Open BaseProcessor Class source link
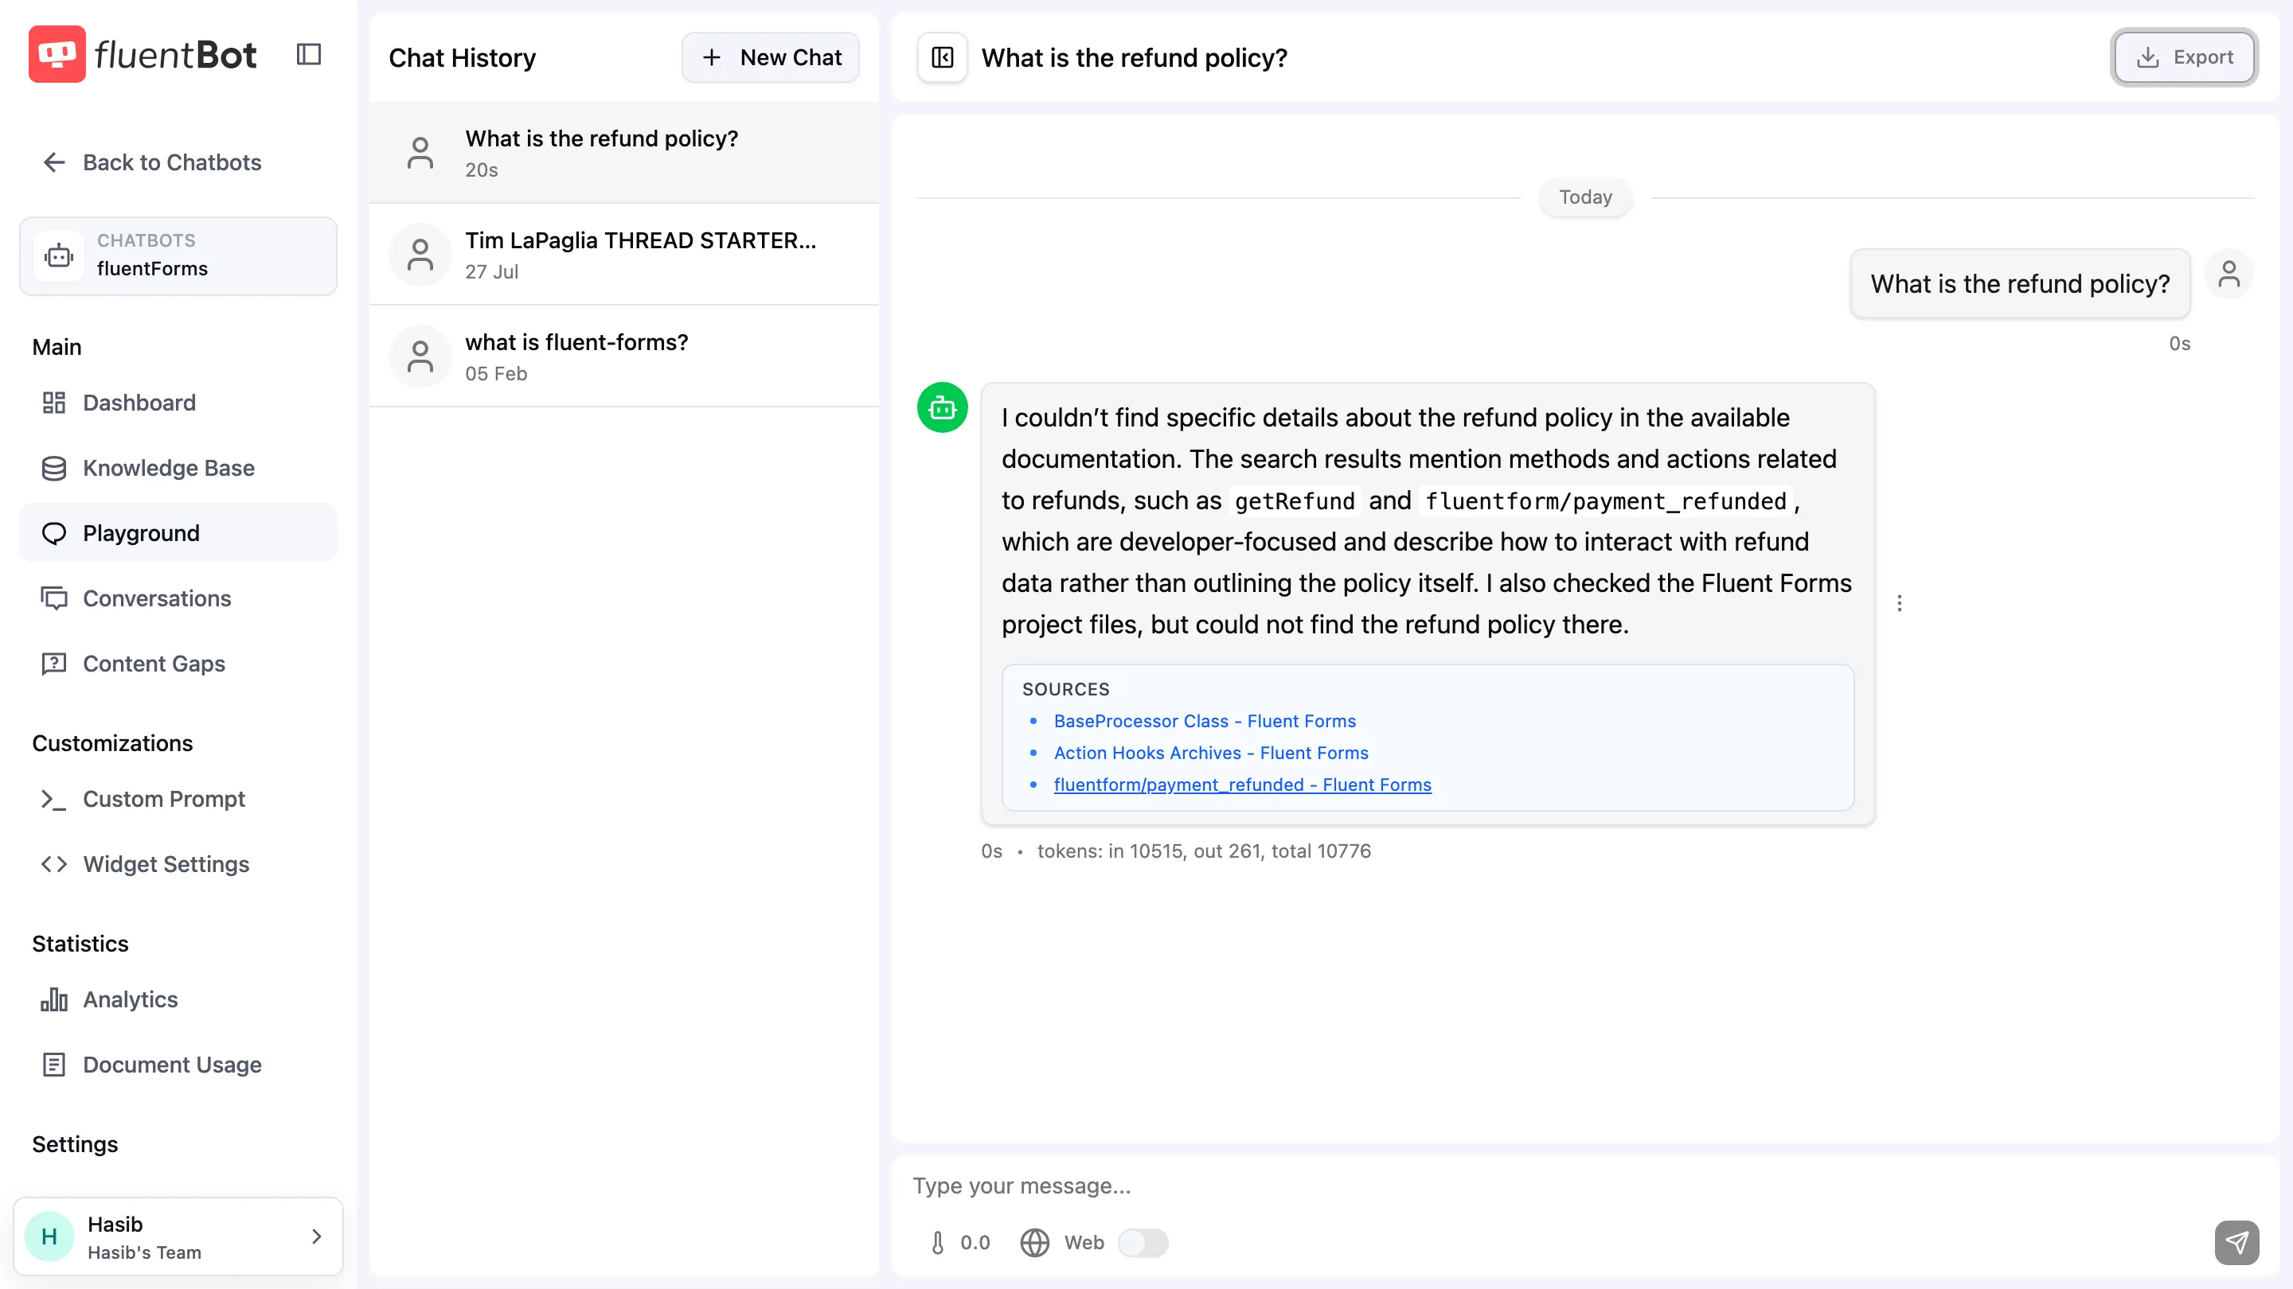This screenshot has height=1289, width=2293. [x=1205, y=721]
